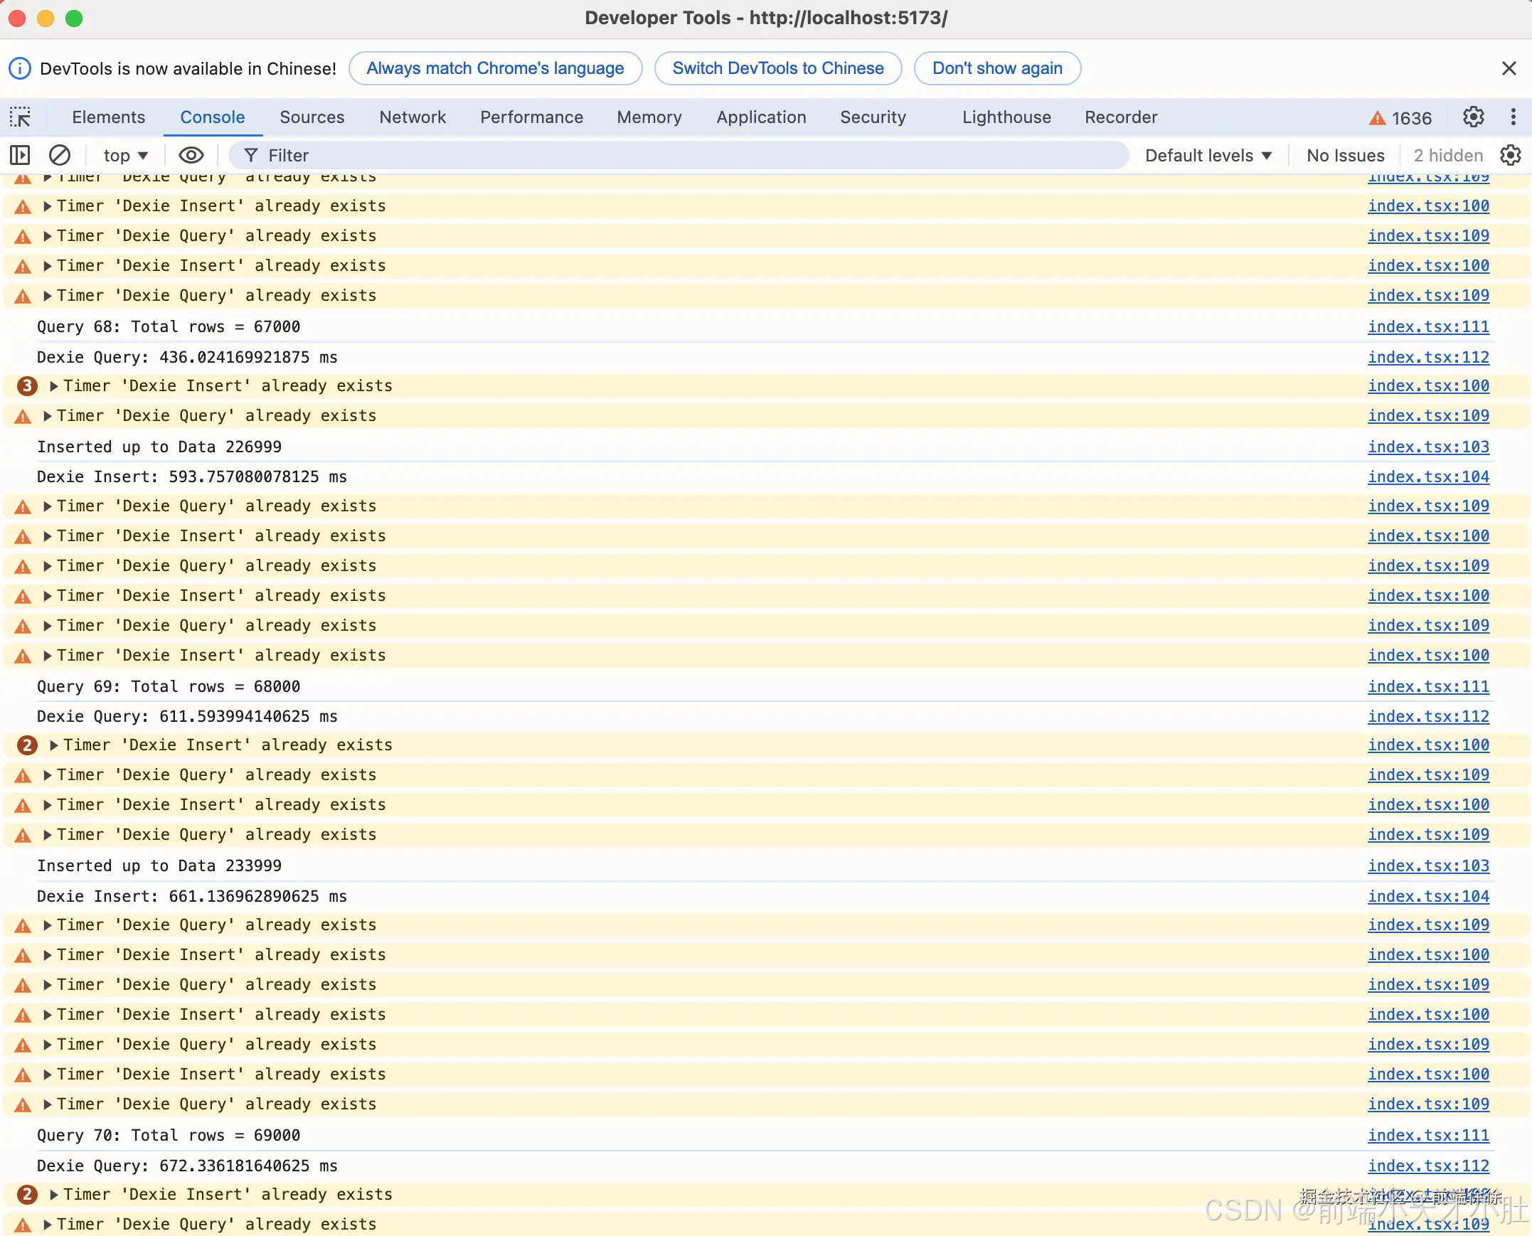Click Don't show again button
The image size is (1532, 1236).
coord(997,68)
